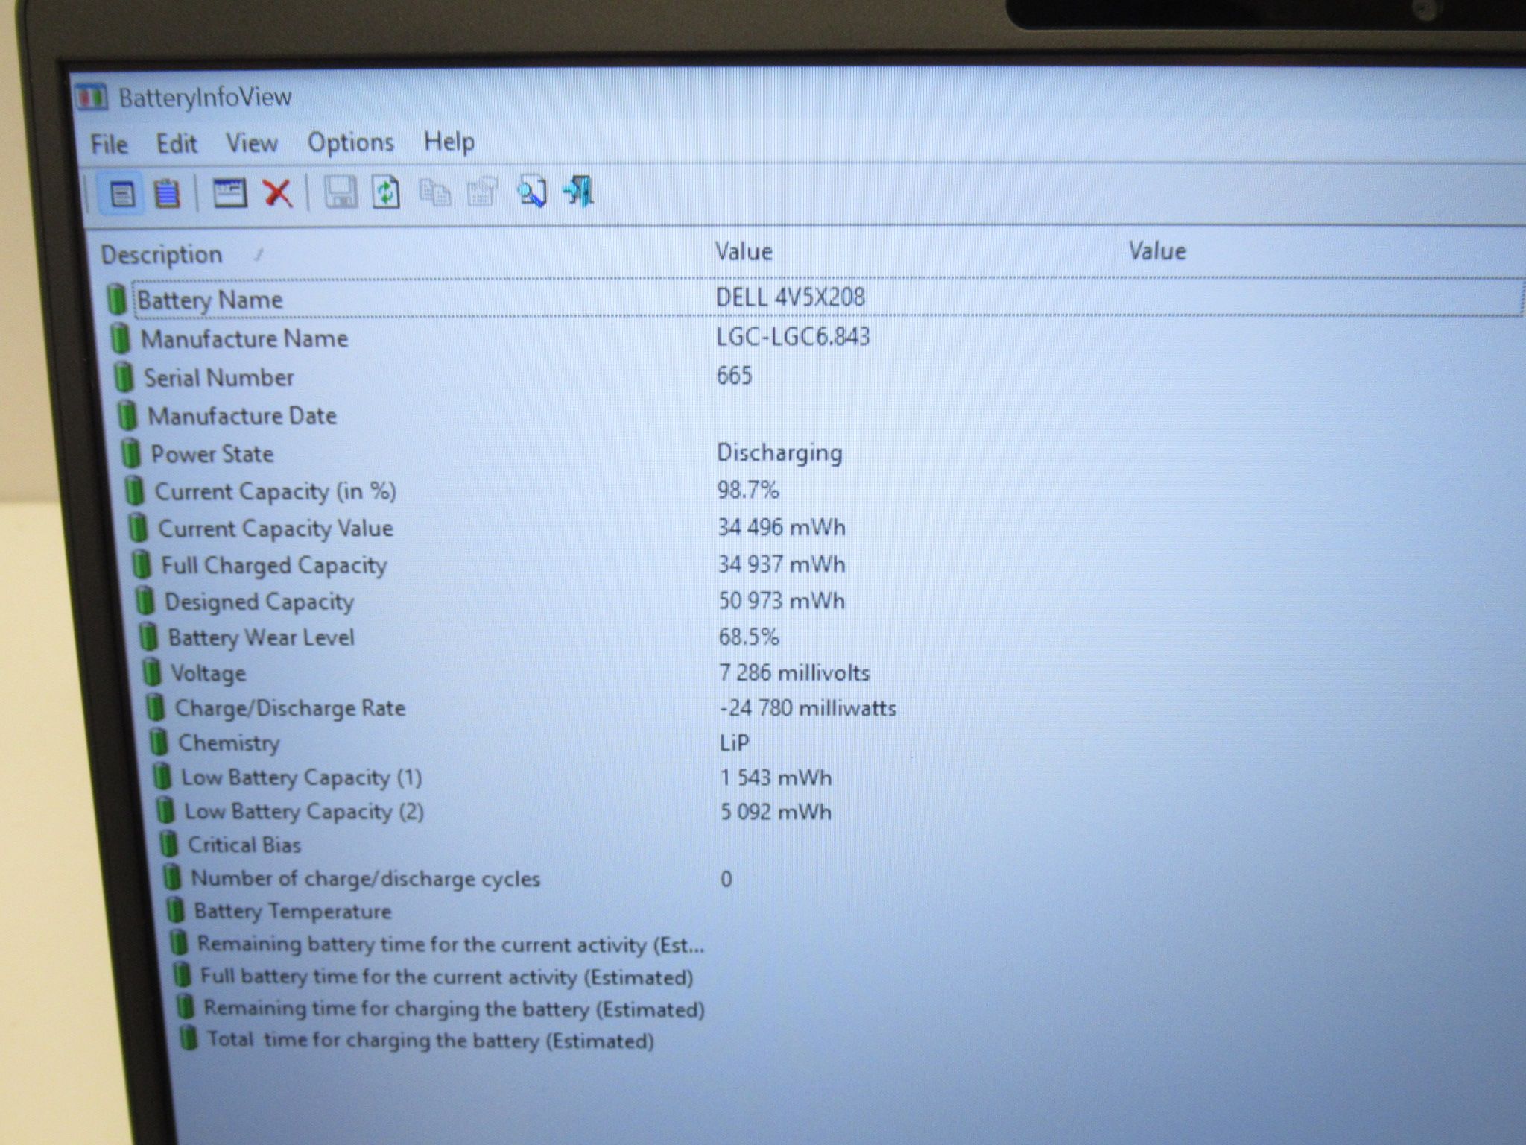Viewport: 1526px width, 1145px height.
Task: Click the DELL 4V5X208 value
Action: click(790, 297)
